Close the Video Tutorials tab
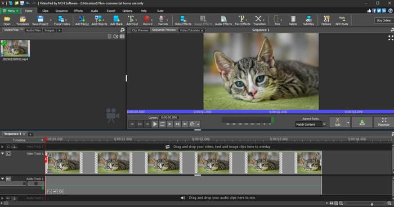The image size is (394, 207). [x=202, y=30]
